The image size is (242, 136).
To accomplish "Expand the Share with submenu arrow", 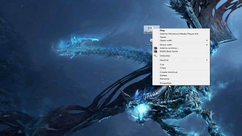I will click(207, 45).
